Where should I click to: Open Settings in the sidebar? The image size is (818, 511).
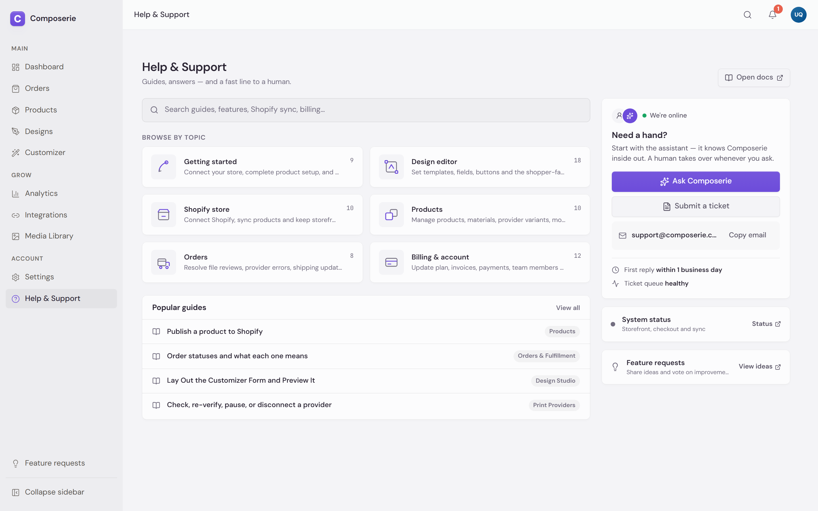[x=61, y=277]
